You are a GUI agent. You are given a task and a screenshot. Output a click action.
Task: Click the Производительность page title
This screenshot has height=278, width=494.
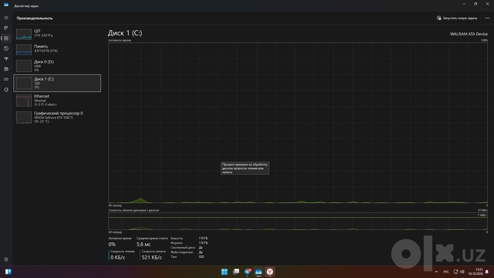(35, 18)
